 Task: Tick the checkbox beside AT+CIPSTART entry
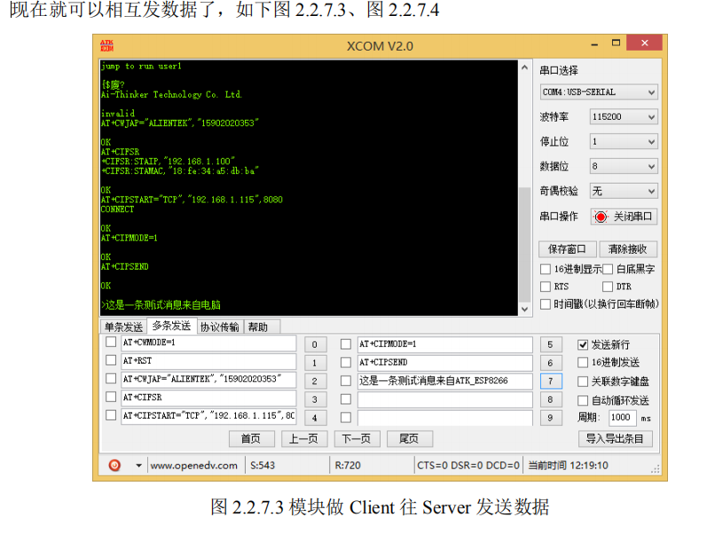coord(111,415)
